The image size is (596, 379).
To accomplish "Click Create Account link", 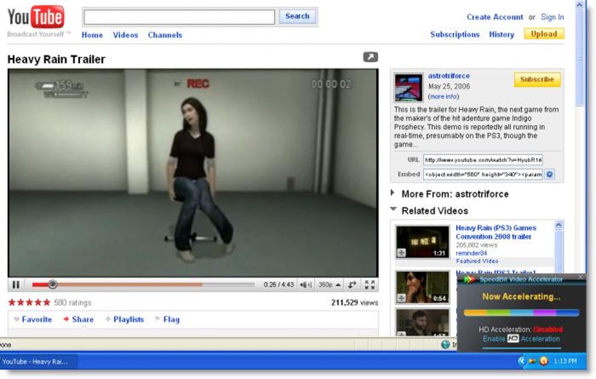I will coord(495,17).
